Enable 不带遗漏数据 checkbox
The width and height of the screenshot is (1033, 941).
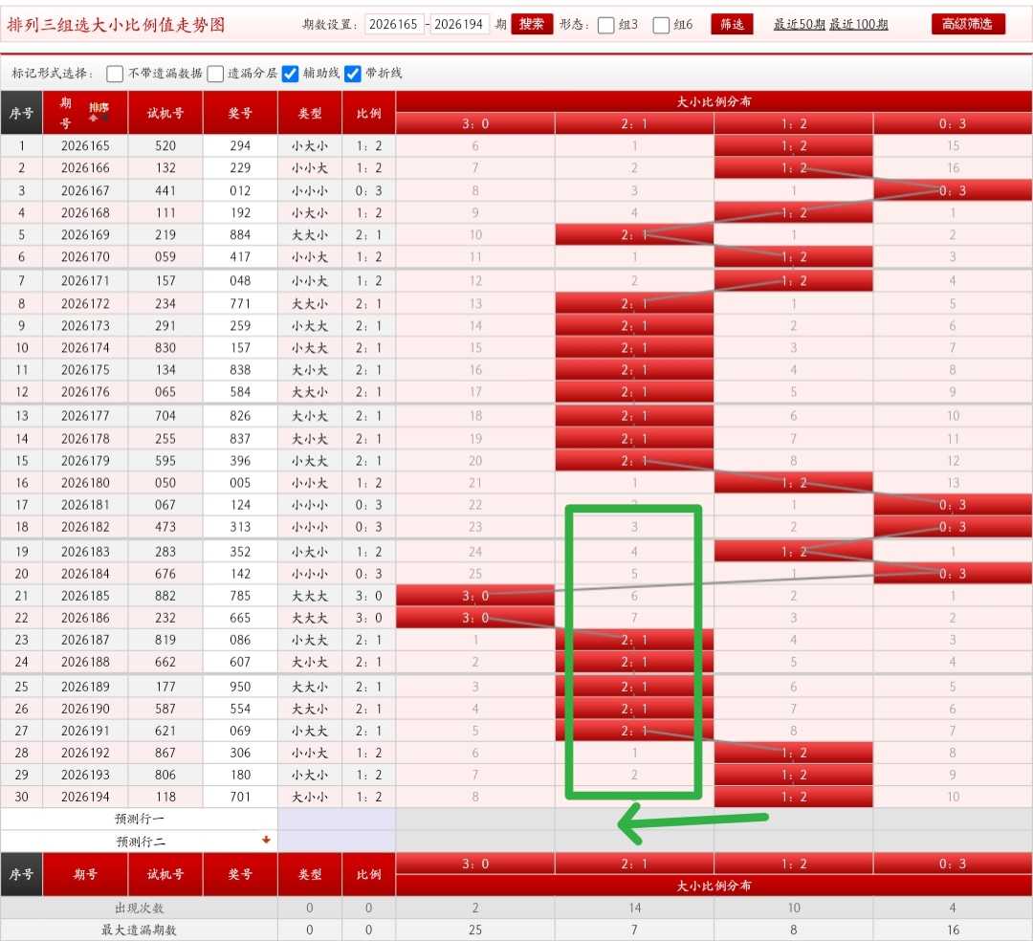[x=115, y=73]
